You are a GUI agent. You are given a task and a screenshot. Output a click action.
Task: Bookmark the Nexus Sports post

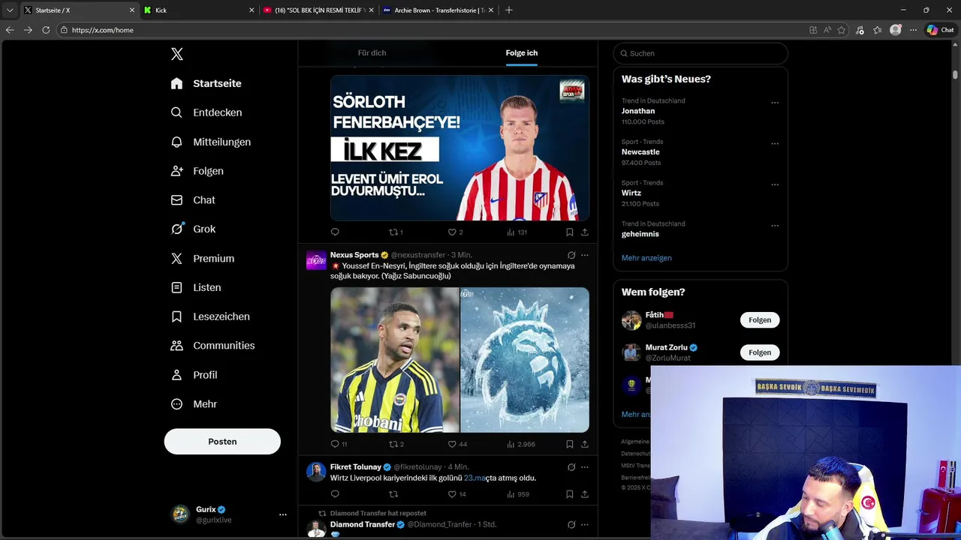(570, 444)
